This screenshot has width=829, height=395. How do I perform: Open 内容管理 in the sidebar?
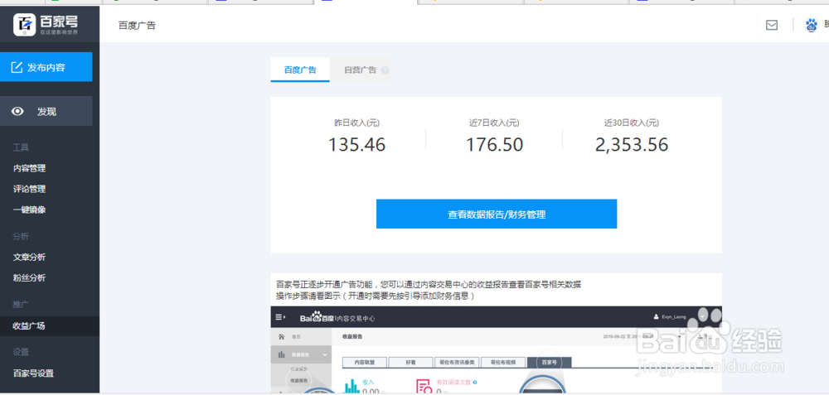(30, 168)
